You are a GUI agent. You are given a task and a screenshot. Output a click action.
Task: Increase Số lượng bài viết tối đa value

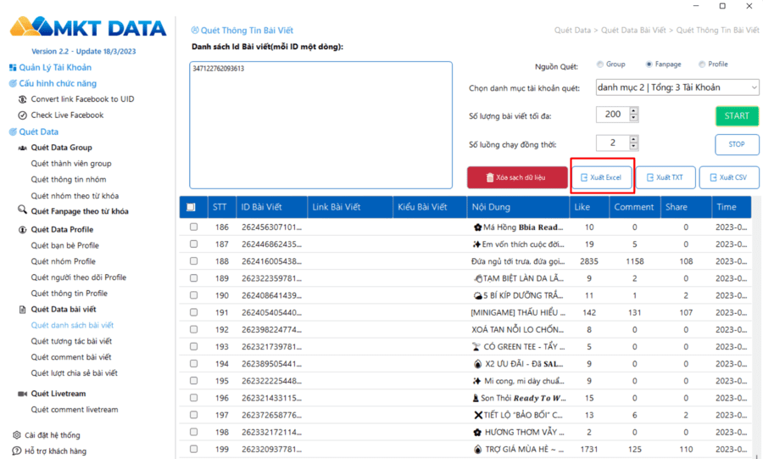[633, 111]
